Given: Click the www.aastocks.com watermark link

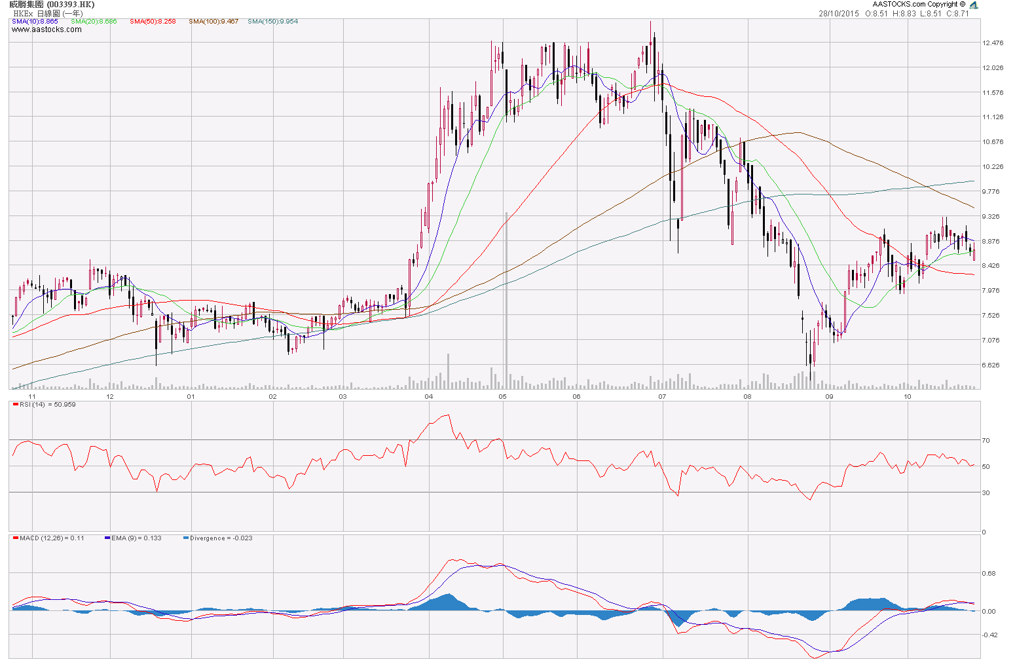Looking at the screenshot, I should tap(46, 29).
